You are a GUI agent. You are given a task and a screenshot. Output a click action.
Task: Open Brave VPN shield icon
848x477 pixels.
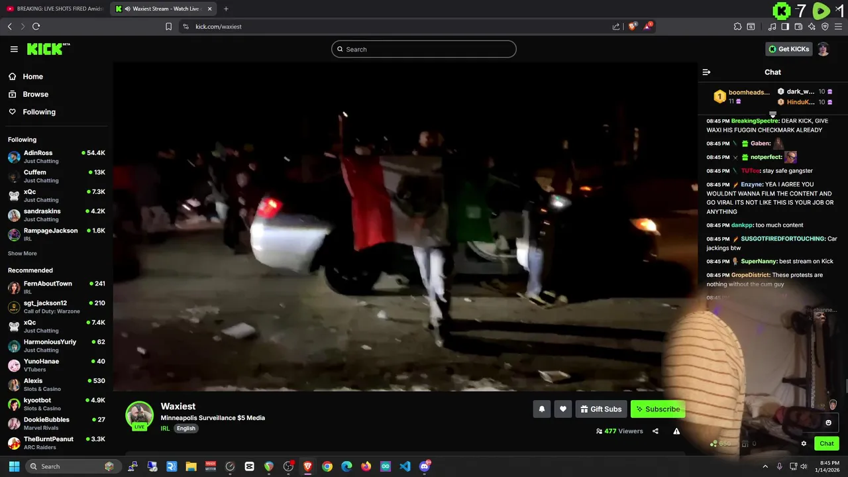tap(825, 26)
